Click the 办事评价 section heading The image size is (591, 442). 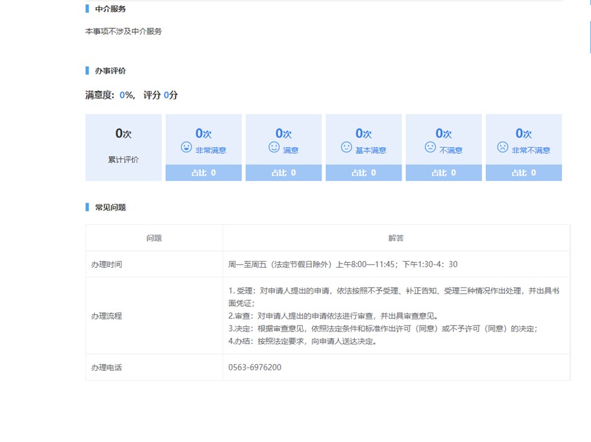coord(110,71)
